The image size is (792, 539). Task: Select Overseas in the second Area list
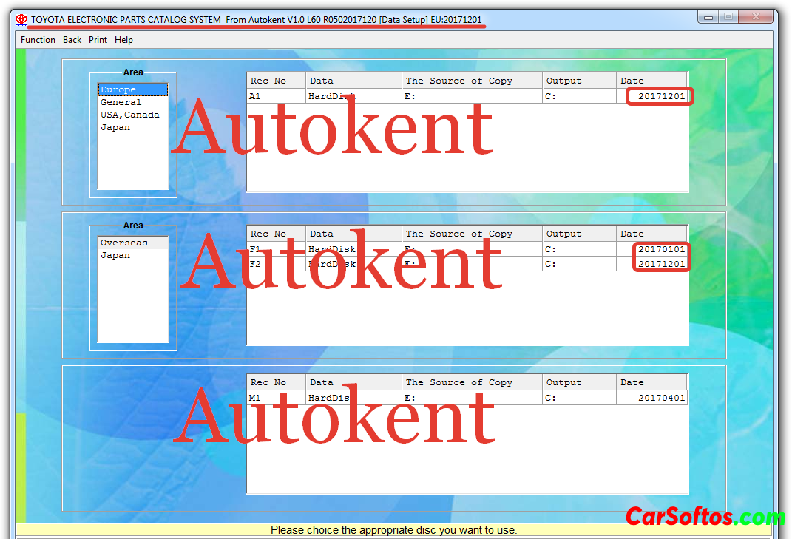(x=123, y=243)
